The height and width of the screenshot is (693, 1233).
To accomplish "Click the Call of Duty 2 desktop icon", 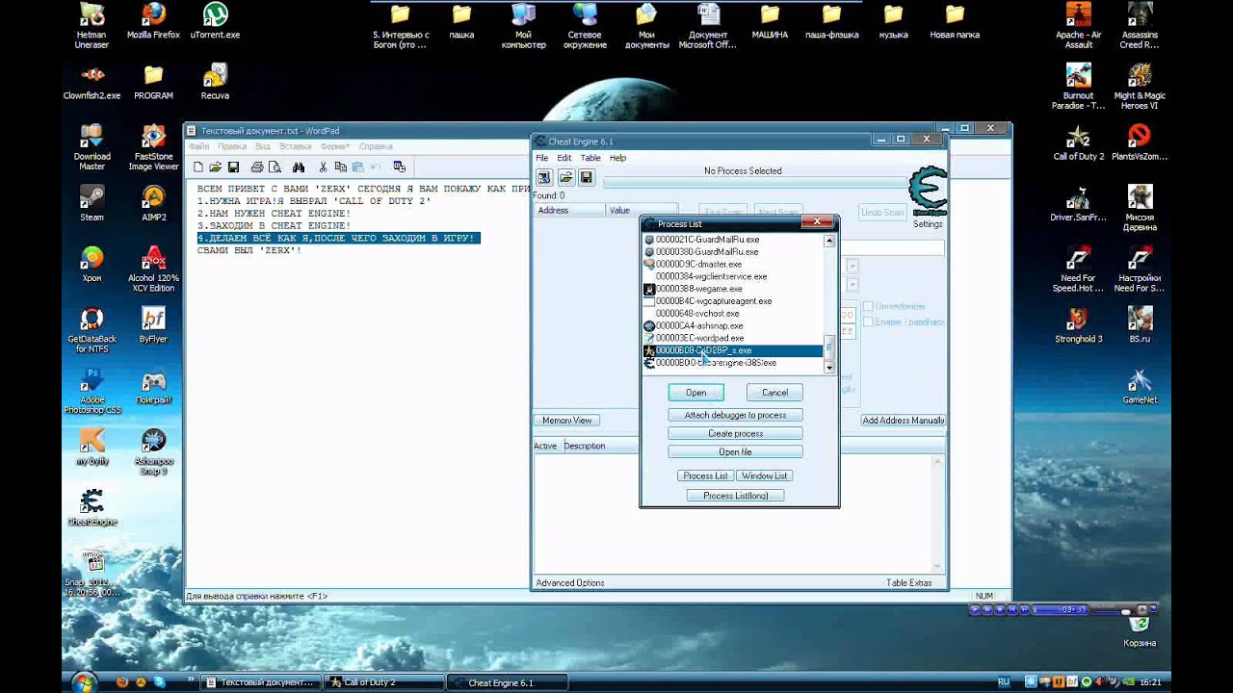I will pos(1078,137).
